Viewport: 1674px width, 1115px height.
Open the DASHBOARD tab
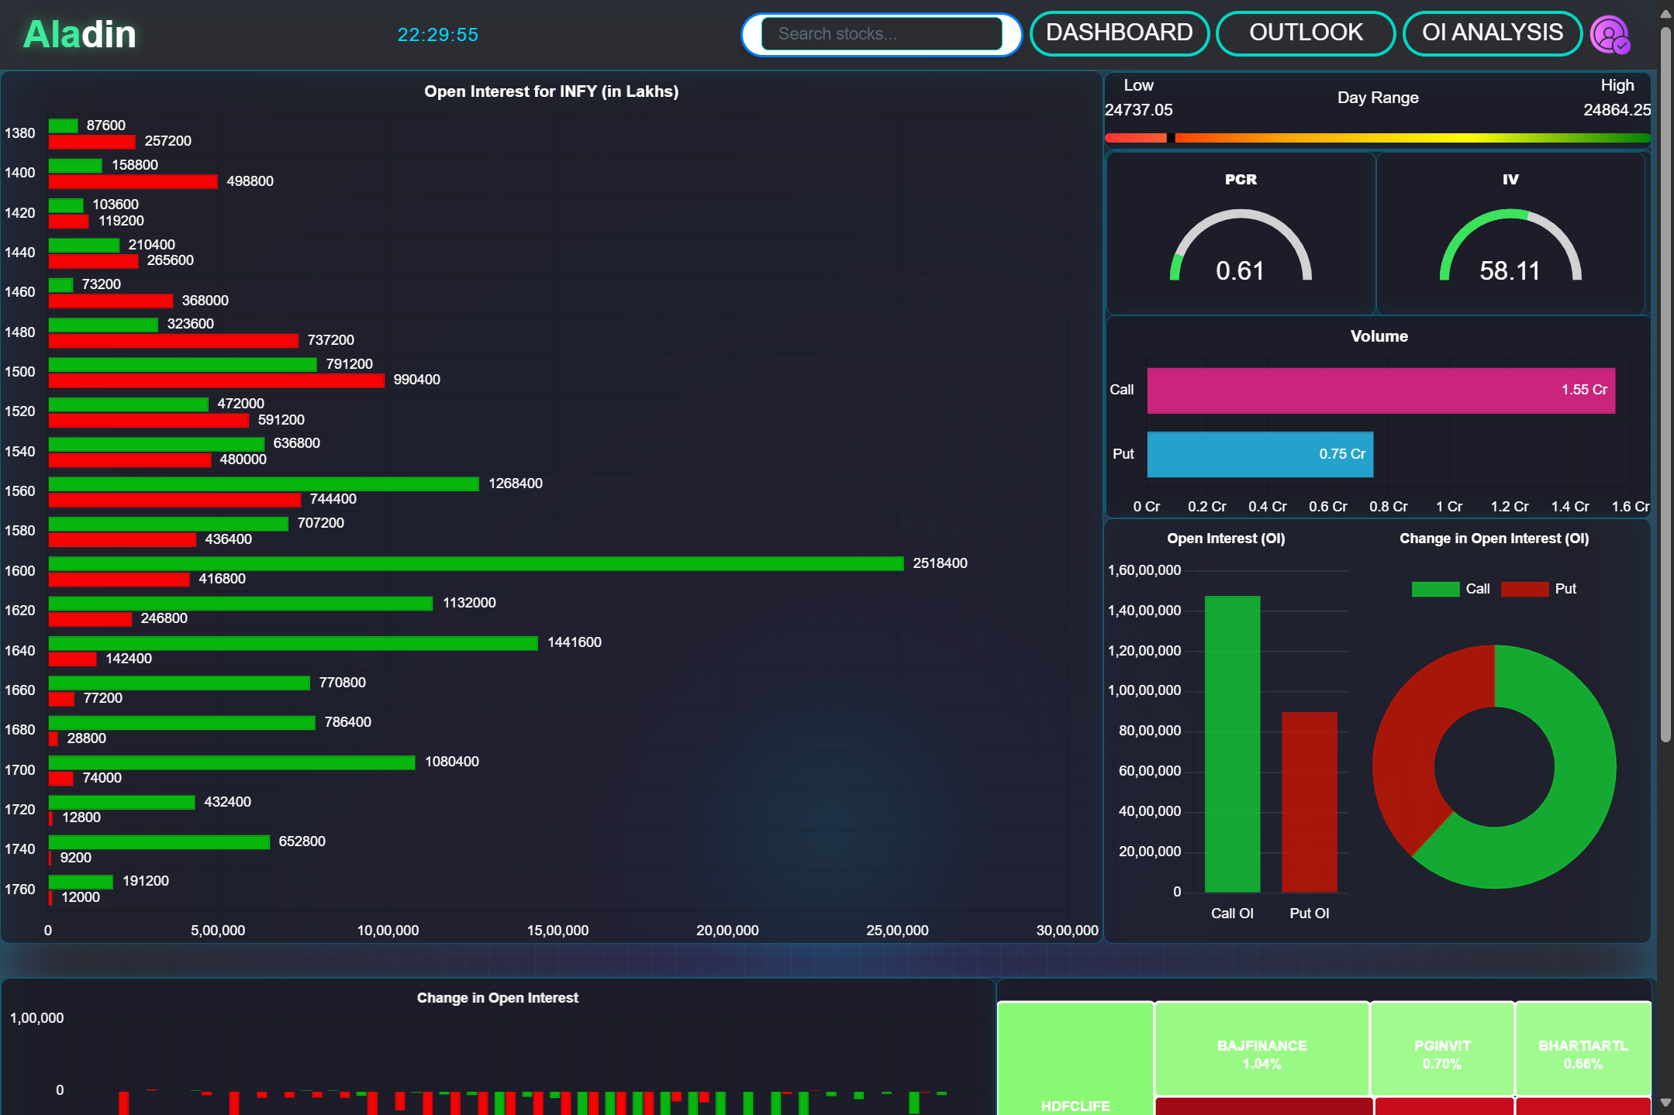[x=1119, y=33]
